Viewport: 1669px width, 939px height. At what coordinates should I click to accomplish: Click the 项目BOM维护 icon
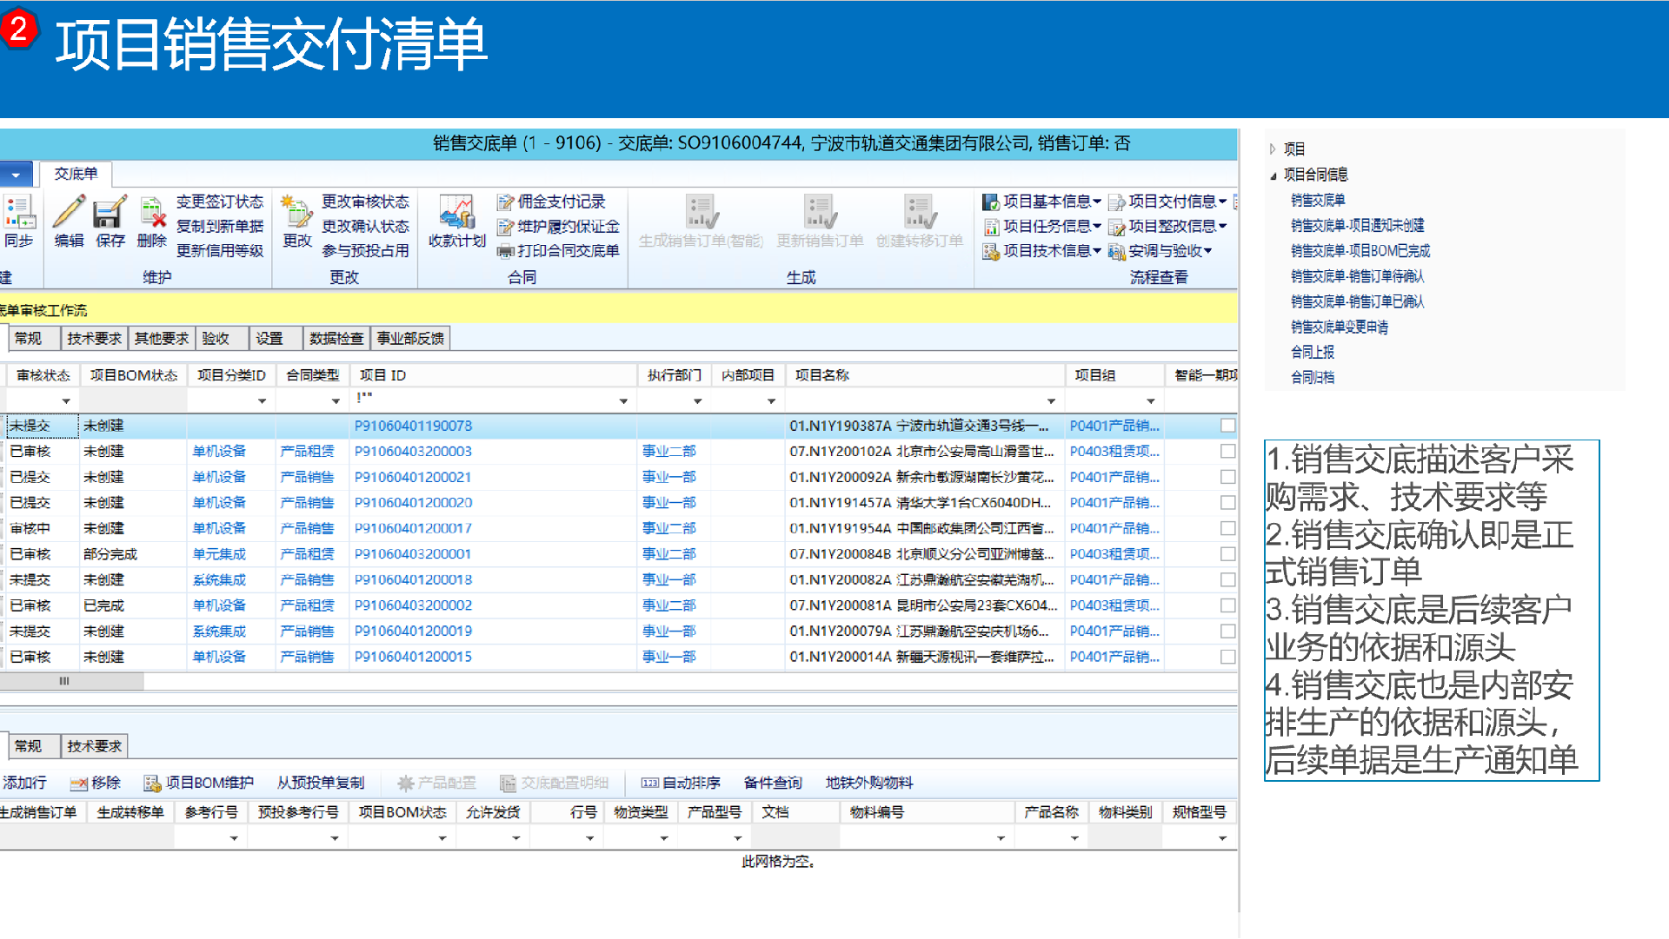point(152,784)
